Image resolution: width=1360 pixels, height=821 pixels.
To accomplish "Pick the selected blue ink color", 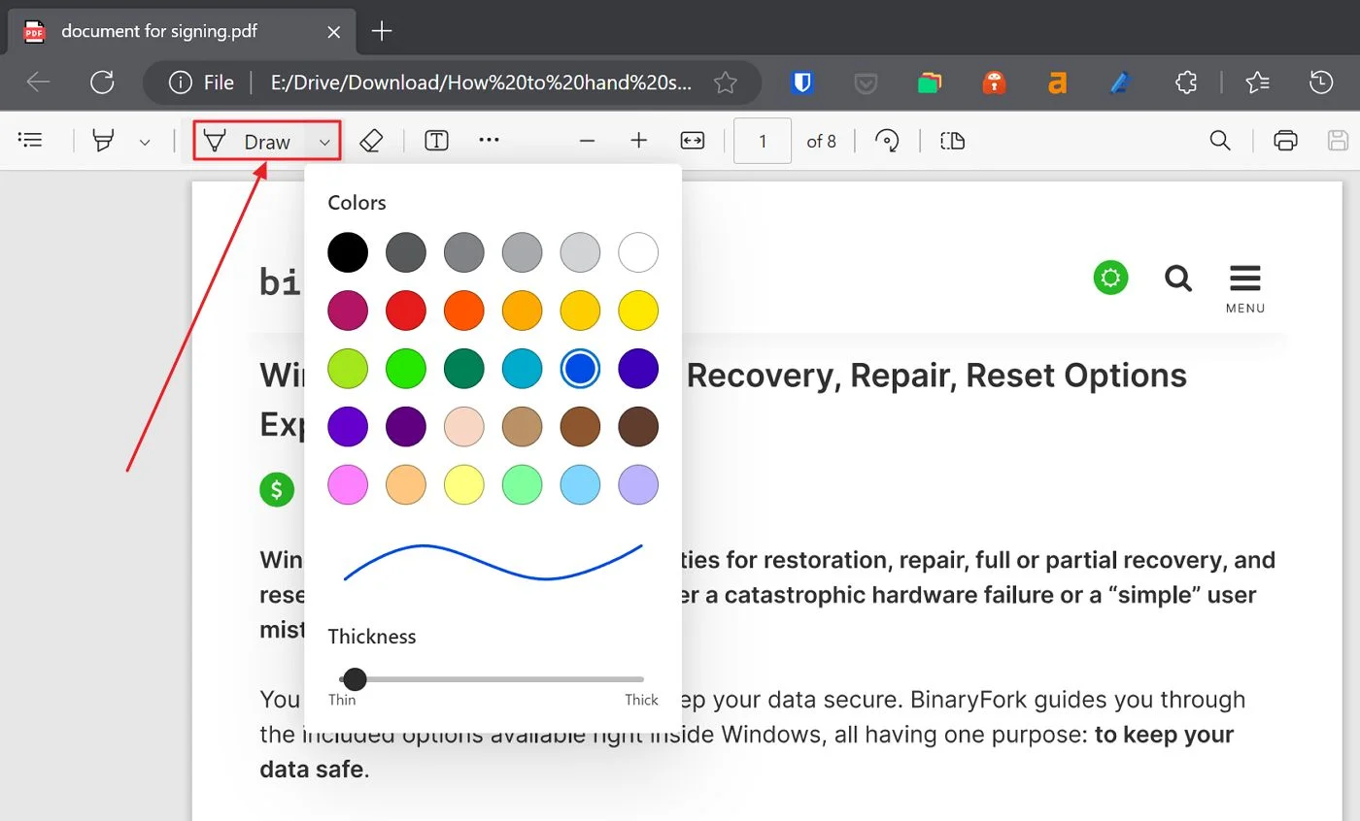I will click(x=581, y=369).
